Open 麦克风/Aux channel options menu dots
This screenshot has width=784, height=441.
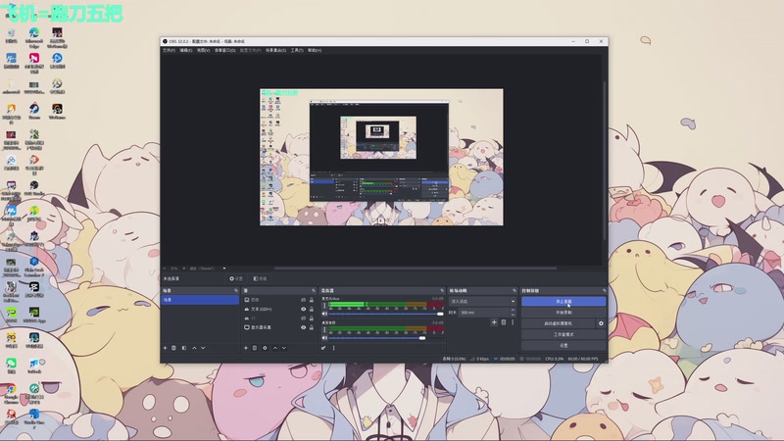[324, 306]
